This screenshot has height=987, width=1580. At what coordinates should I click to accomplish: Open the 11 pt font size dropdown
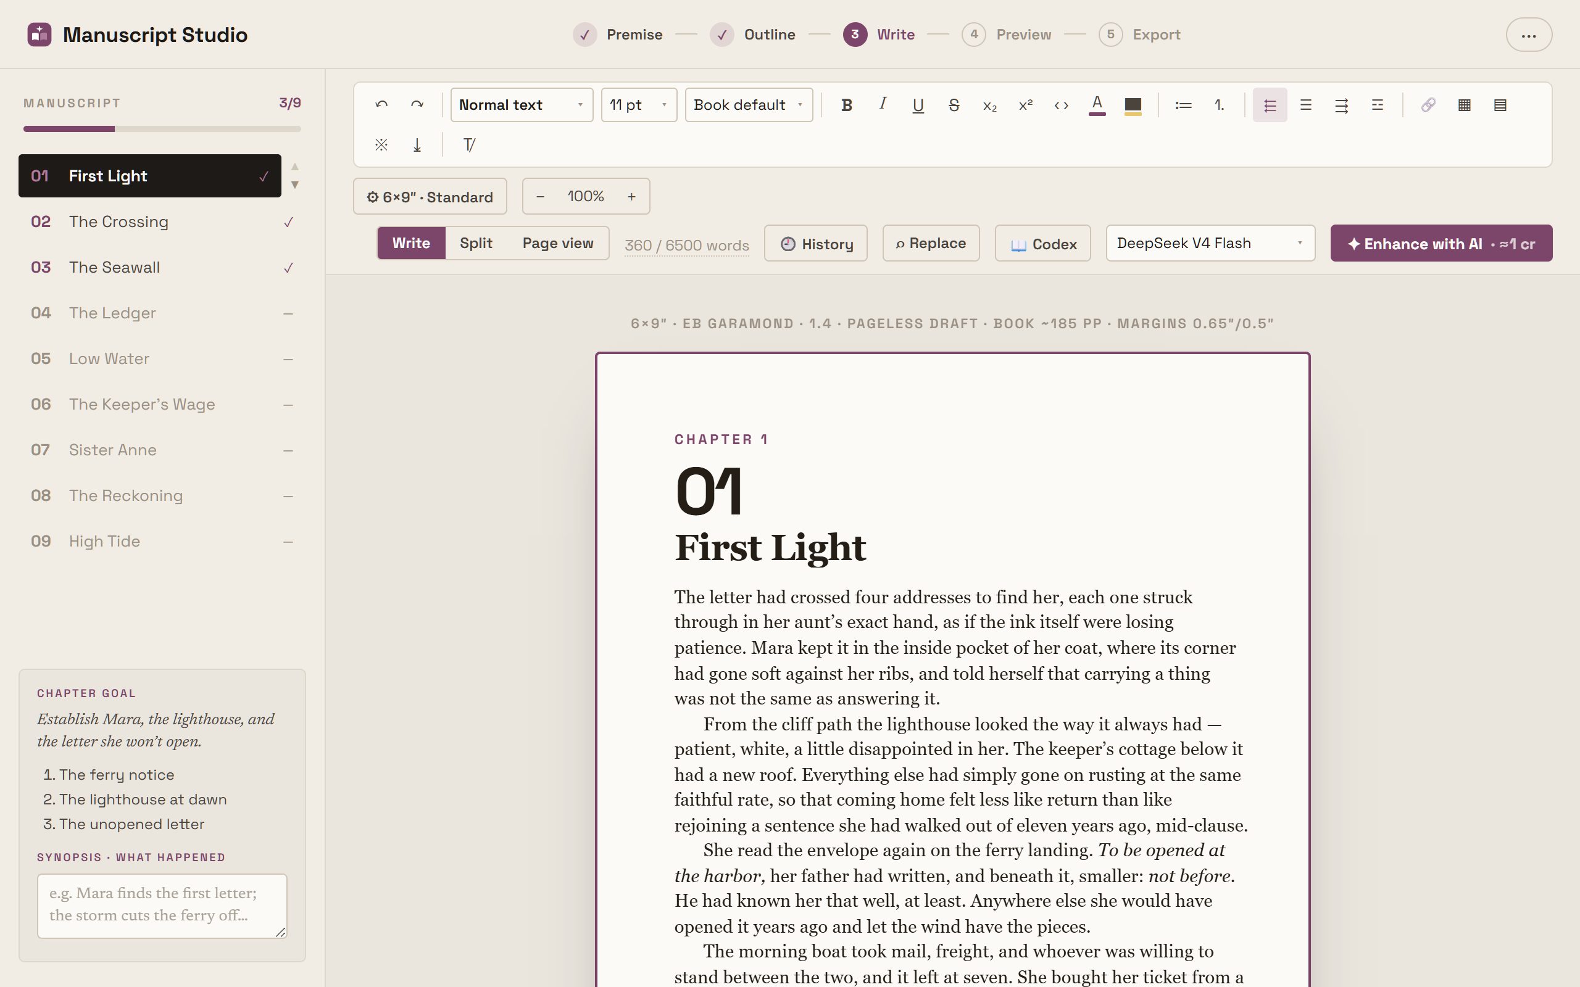coord(639,104)
